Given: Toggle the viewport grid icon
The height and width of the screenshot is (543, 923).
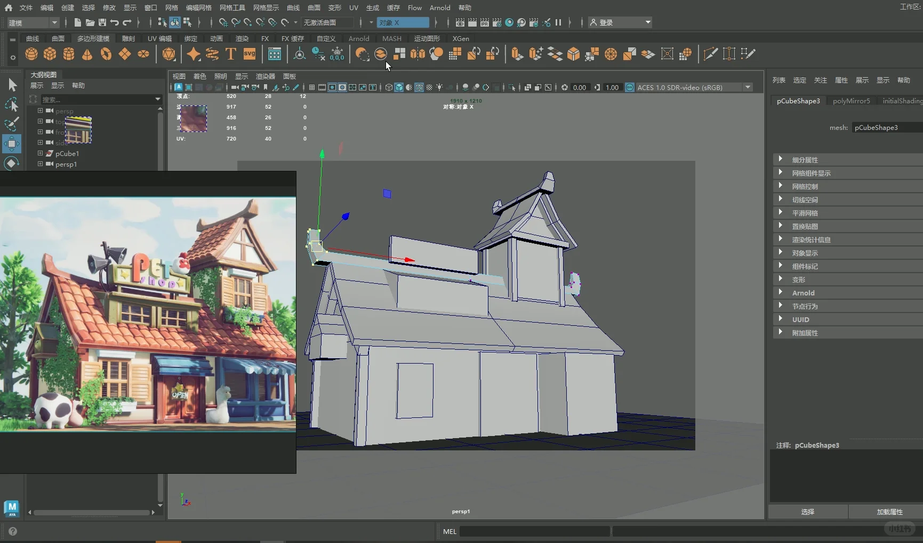Looking at the screenshot, I should tap(312, 87).
